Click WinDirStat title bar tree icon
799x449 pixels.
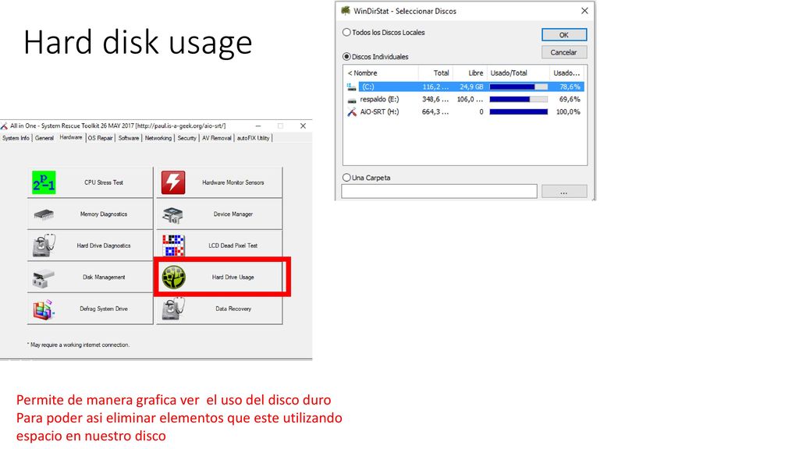point(346,11)
